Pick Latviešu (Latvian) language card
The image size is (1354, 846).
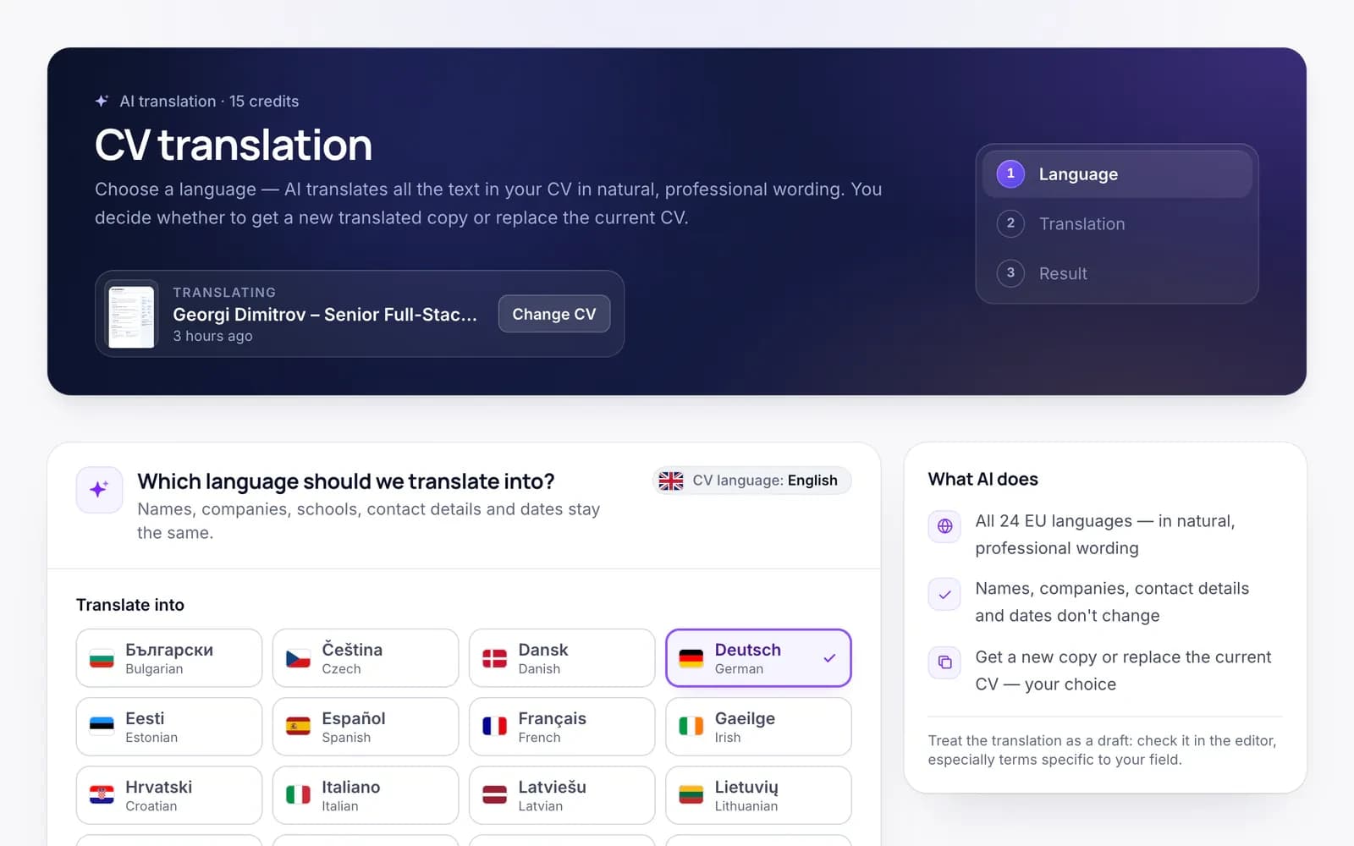[562, 795]
